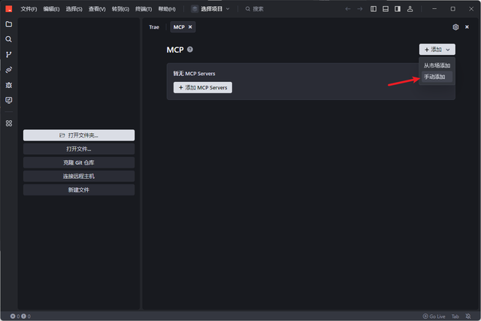Image resolution: width=481 pixels, height=321 pixels.
Task: Click the 添加 MCP Servers button
Action: tap(203, 87)
